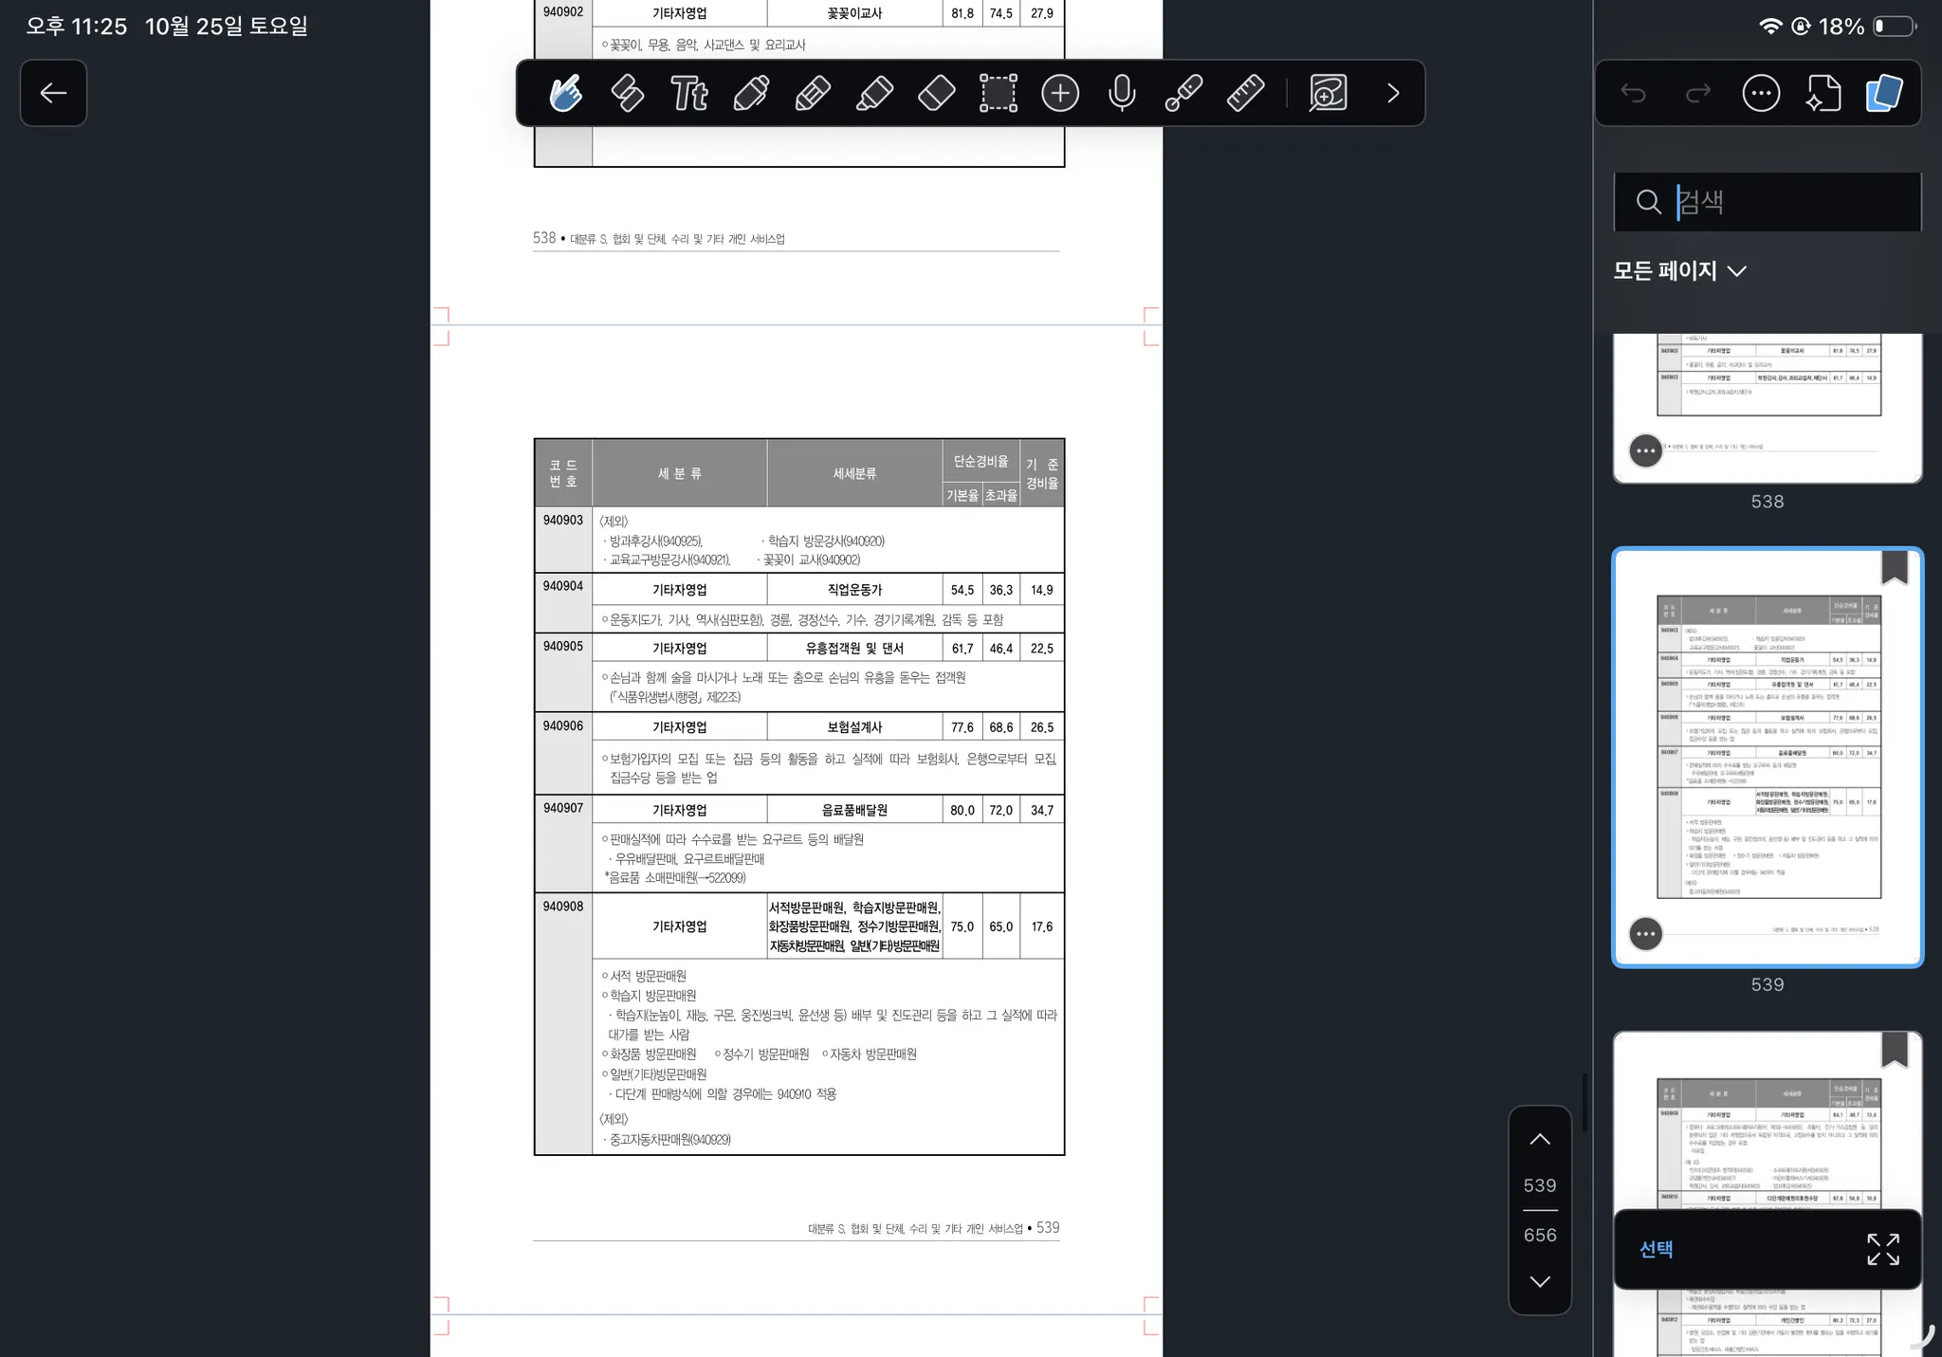Select the Tt text tool
The width and height of the screenshot is (1942, 1357).
point(688,93)
